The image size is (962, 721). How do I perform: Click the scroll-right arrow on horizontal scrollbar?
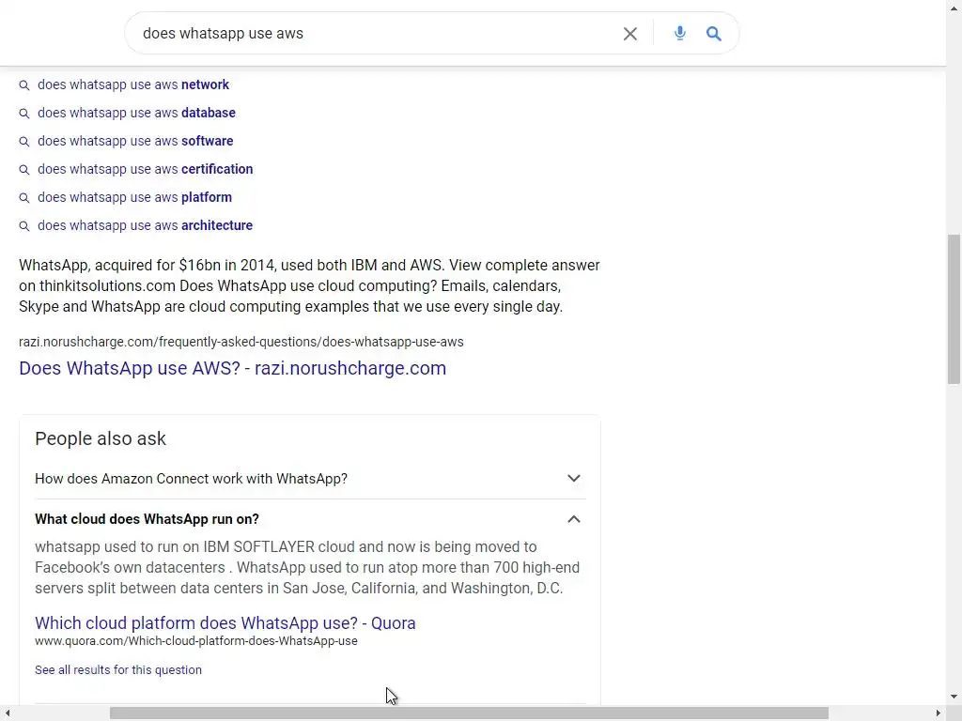(x=939, y=713)
